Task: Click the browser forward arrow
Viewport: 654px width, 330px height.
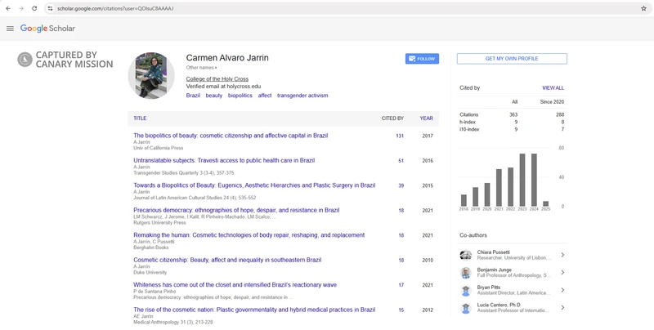Action: 21,8
